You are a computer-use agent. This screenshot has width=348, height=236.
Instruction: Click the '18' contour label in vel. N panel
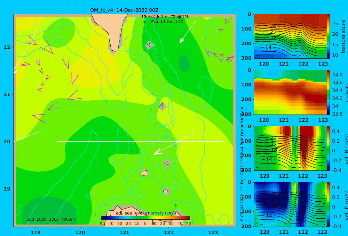coord(274,150)
